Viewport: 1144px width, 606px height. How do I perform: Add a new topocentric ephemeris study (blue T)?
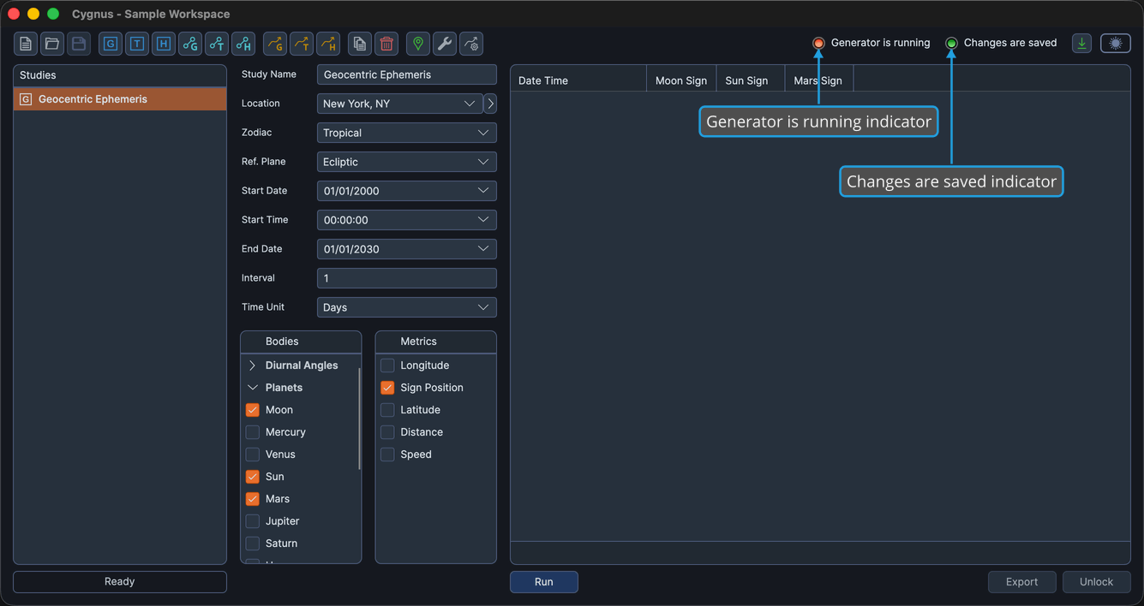[x=137, y=44]
